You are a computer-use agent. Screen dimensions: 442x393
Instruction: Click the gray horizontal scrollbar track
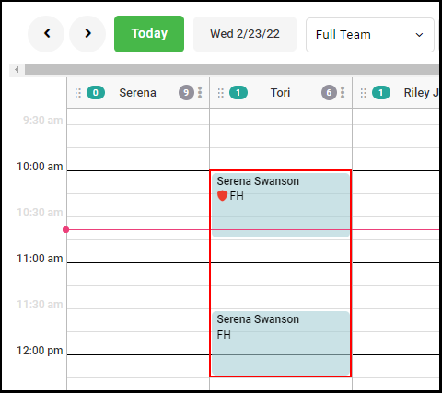(232, 70)
